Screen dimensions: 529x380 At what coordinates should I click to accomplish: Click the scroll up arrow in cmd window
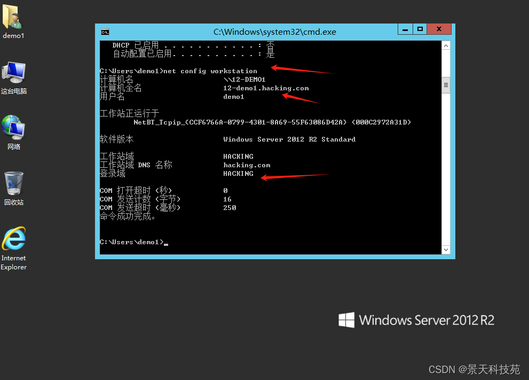point(446,45)
